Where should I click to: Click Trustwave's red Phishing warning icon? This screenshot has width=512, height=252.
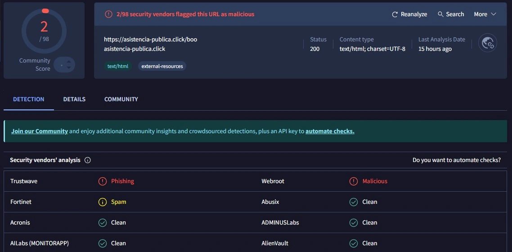[x=103, y=181]
